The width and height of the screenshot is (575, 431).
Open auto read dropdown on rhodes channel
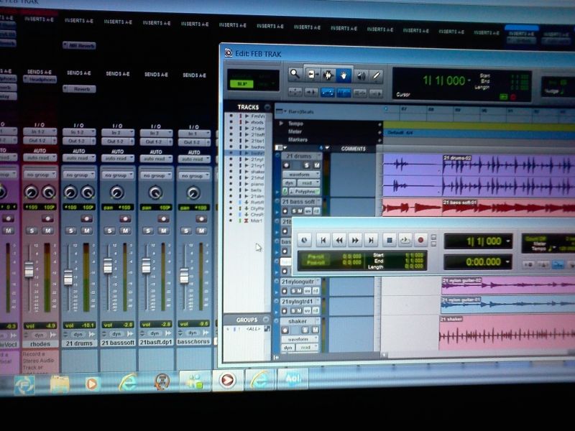40,157
